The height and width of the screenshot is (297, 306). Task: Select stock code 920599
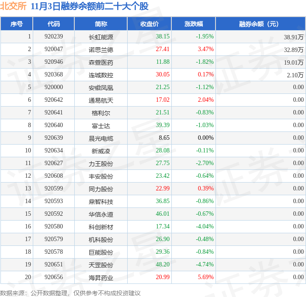[x=54, y=189]
